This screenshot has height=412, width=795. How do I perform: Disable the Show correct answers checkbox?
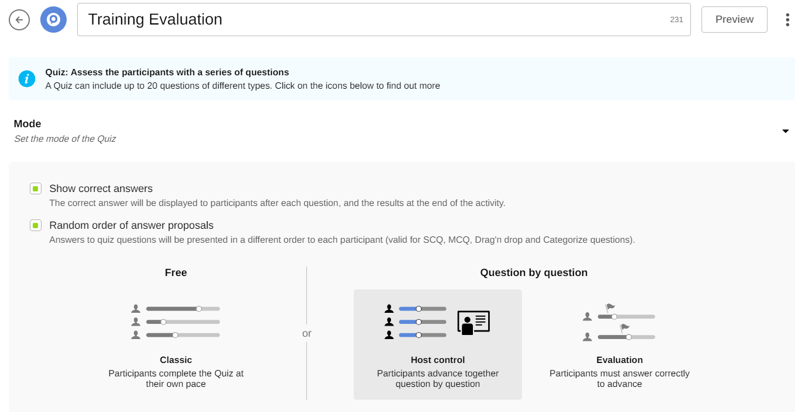click(x=36, y=188)
